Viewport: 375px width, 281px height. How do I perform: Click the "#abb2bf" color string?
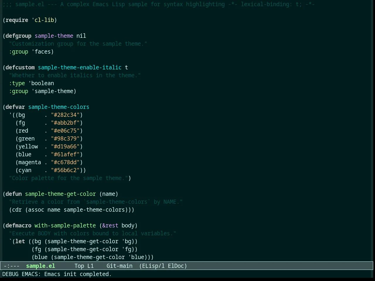click(65, 123)
